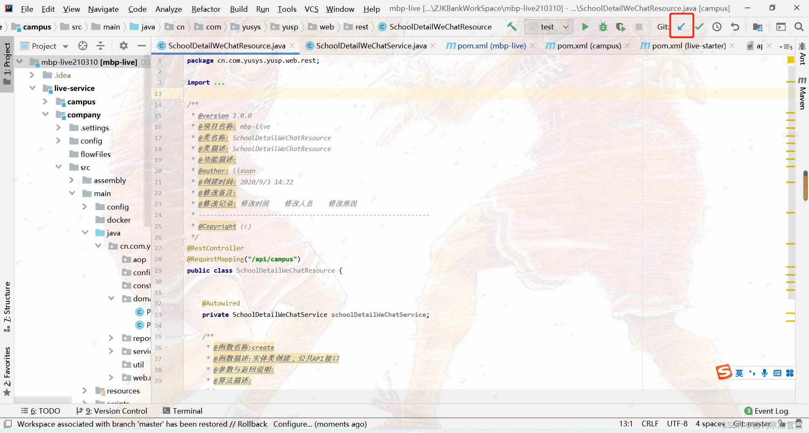The width and height of the screenshot is (809, 433).
Task: Run the test configuration
Action: (x=585, y=27)
